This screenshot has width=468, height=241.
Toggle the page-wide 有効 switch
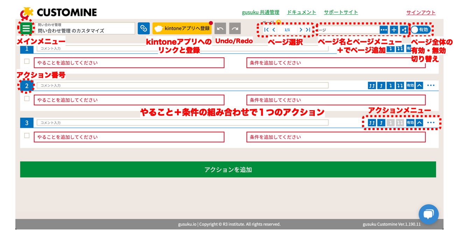tap(420, 30)
